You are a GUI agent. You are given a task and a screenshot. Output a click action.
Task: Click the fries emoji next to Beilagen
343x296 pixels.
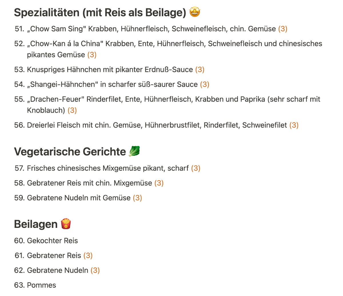point(66,224)
